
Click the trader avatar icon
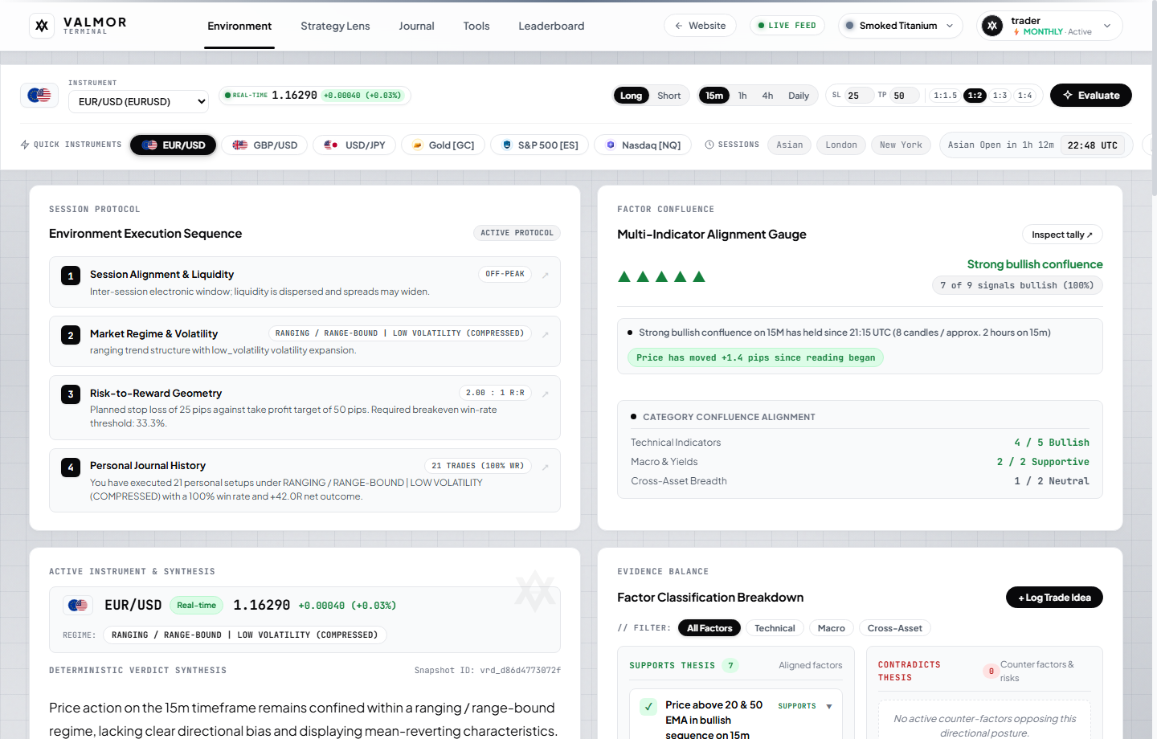(x=992, y=26)
